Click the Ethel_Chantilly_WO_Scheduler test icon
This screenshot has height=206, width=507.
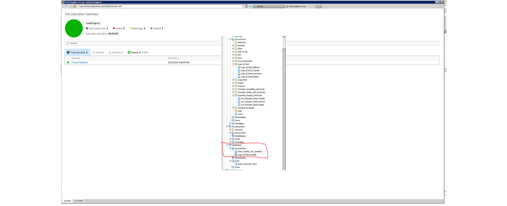click(x=236, y=152)
